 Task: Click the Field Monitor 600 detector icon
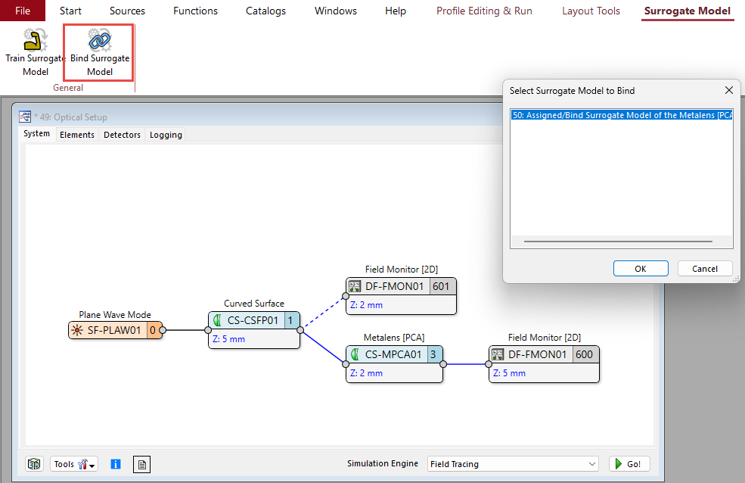(498, 354)
